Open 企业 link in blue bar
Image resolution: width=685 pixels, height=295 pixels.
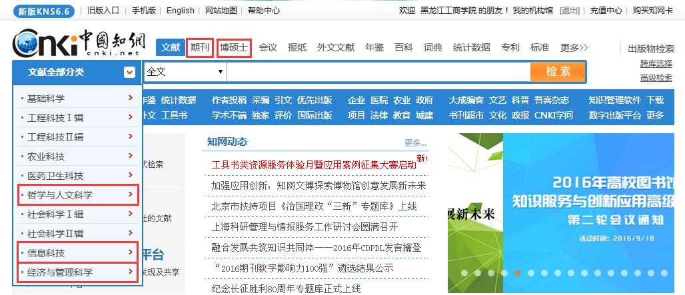pyautogui.click(x=356, y=100)
